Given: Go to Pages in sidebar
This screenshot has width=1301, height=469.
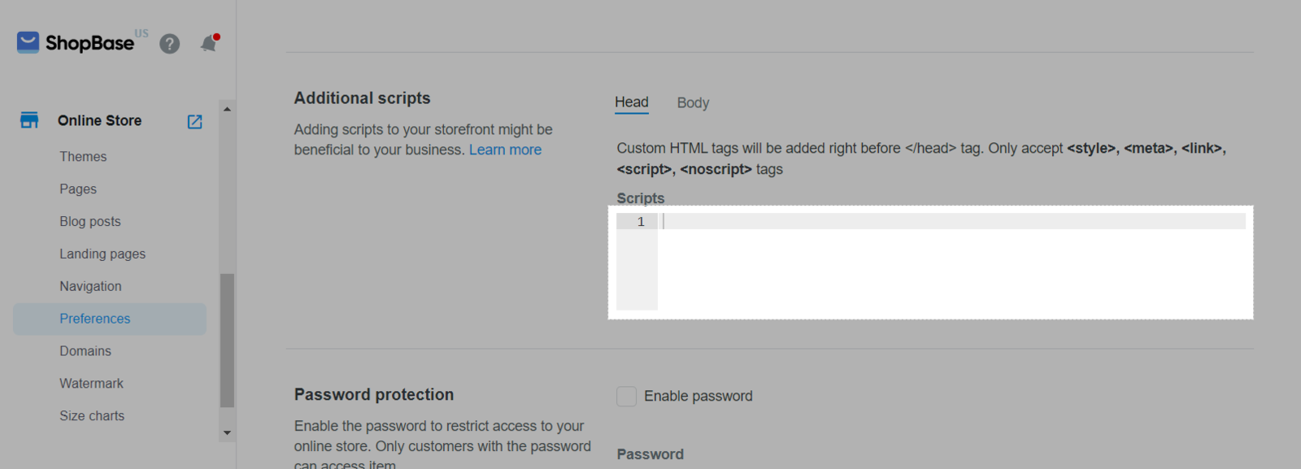Looking at the screenshot, I should 78,189.
